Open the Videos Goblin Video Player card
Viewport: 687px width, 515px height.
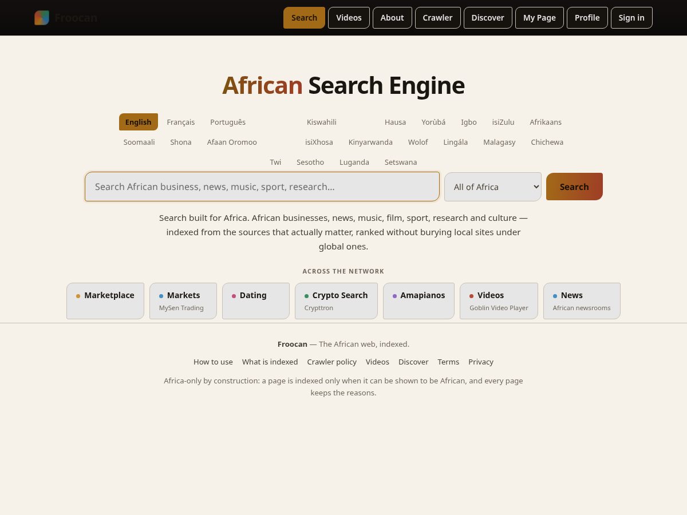click(x=499, y=301)
